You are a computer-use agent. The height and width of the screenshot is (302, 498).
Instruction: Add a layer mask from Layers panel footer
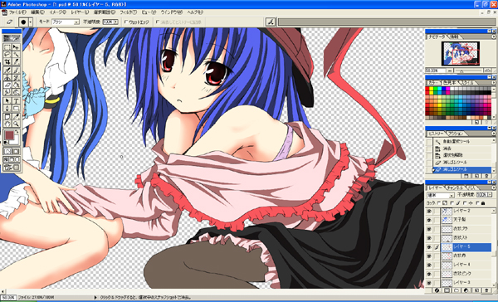click(447, 290)
